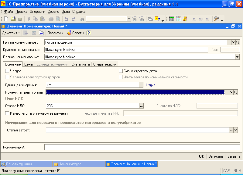
Task: Open Статья затрат selection ellipsis
Action: pyautogui.click(x=231, y=130)
